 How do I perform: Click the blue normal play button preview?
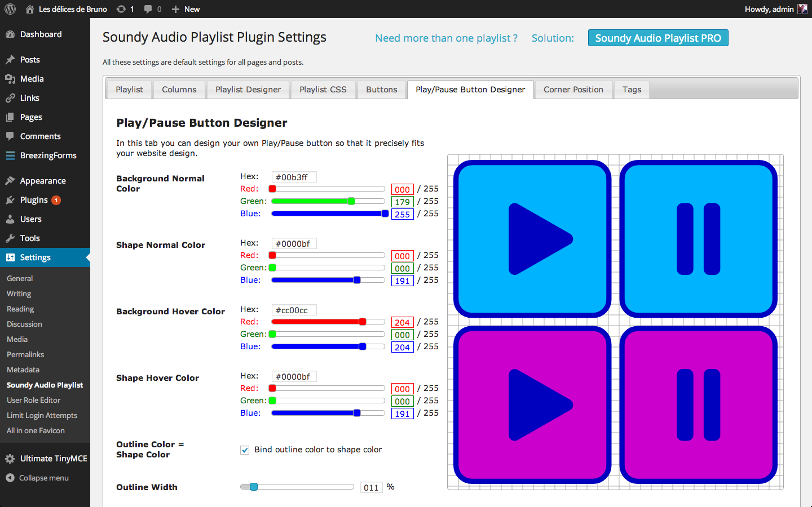coord(532,239)
